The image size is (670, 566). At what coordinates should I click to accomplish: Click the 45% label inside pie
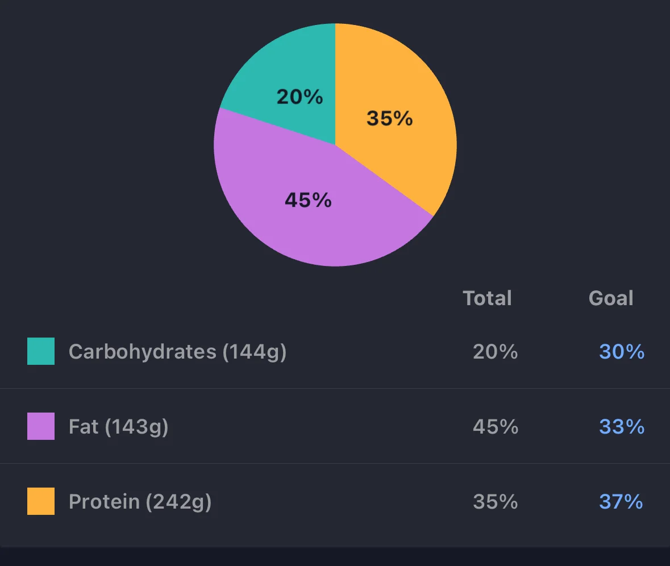pyautogui.click(x=308, y=200)
